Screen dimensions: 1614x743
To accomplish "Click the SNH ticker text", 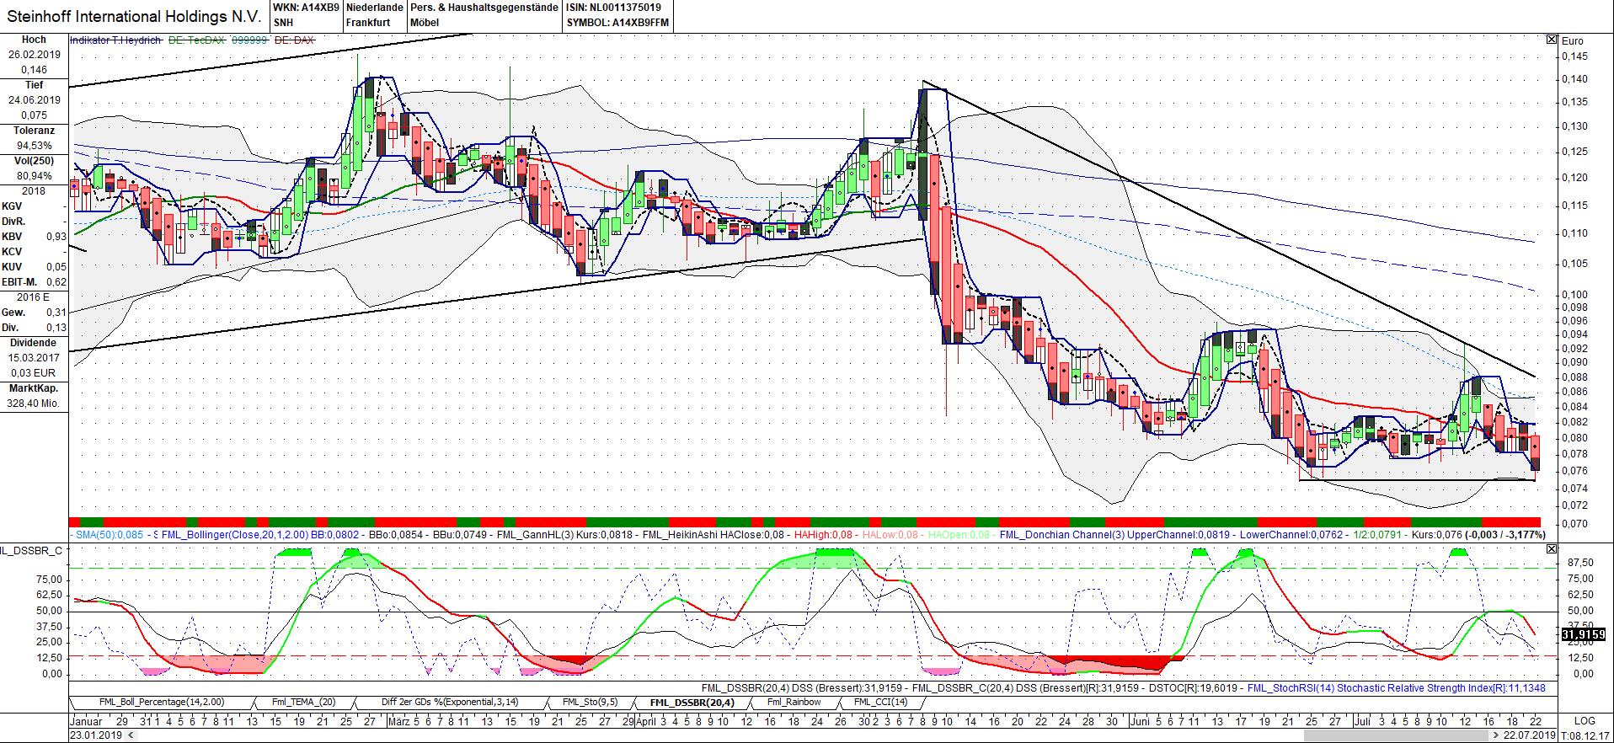I will point(283,23).
